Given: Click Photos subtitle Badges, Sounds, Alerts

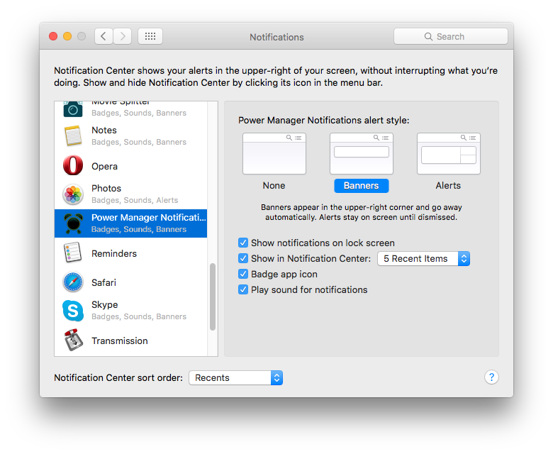Looking at the screenshot, I should tap(135, 200).
